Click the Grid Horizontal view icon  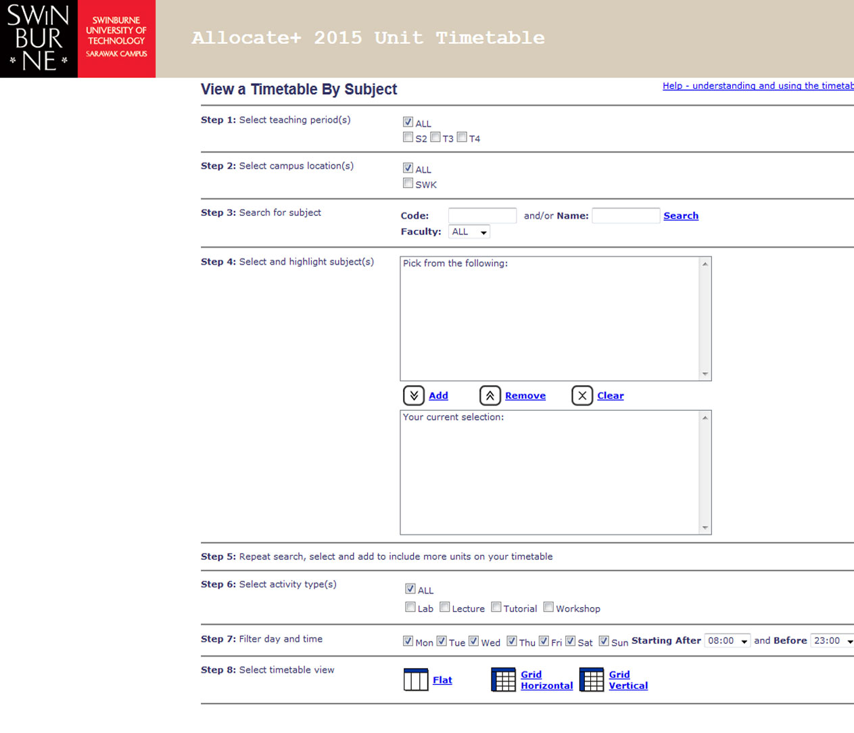pyautogui.click(x=504, y=680)
